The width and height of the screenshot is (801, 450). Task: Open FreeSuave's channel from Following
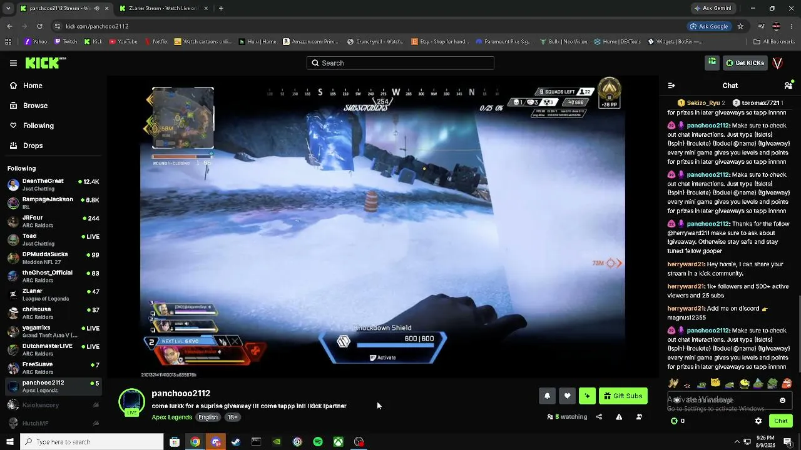click(53, 368)
